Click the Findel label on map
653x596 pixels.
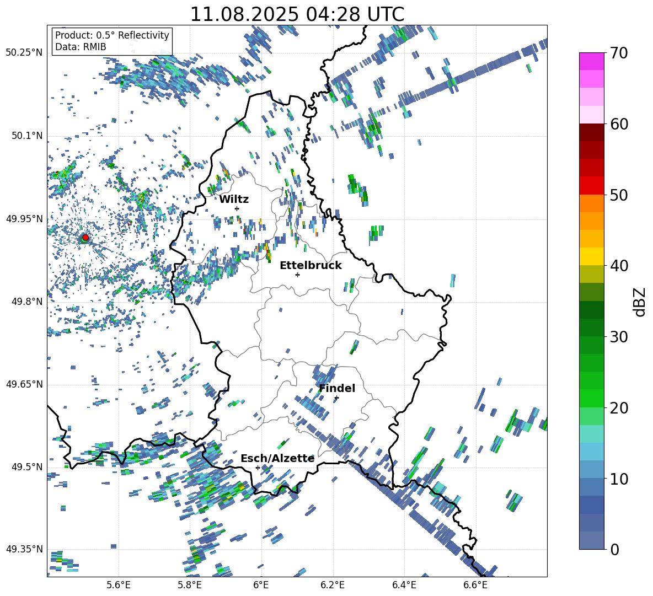tap(337, 388)
